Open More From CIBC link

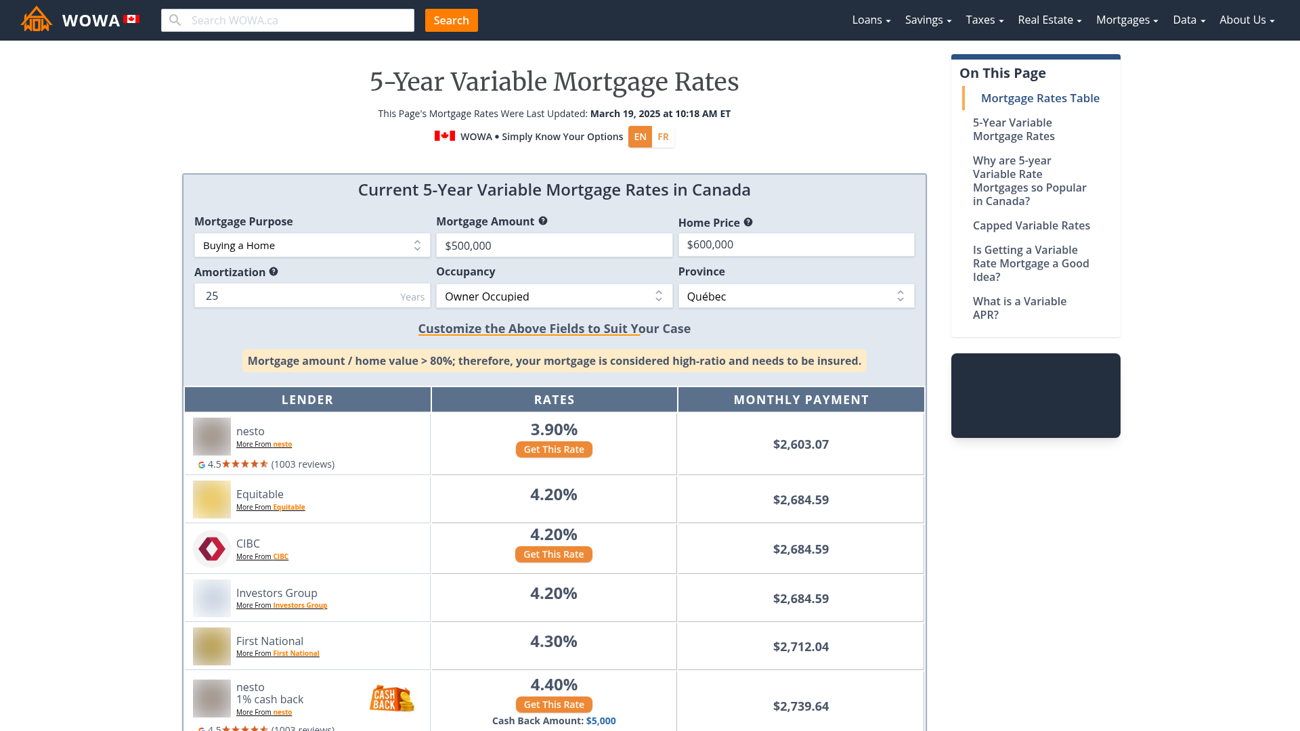point(262,557)
